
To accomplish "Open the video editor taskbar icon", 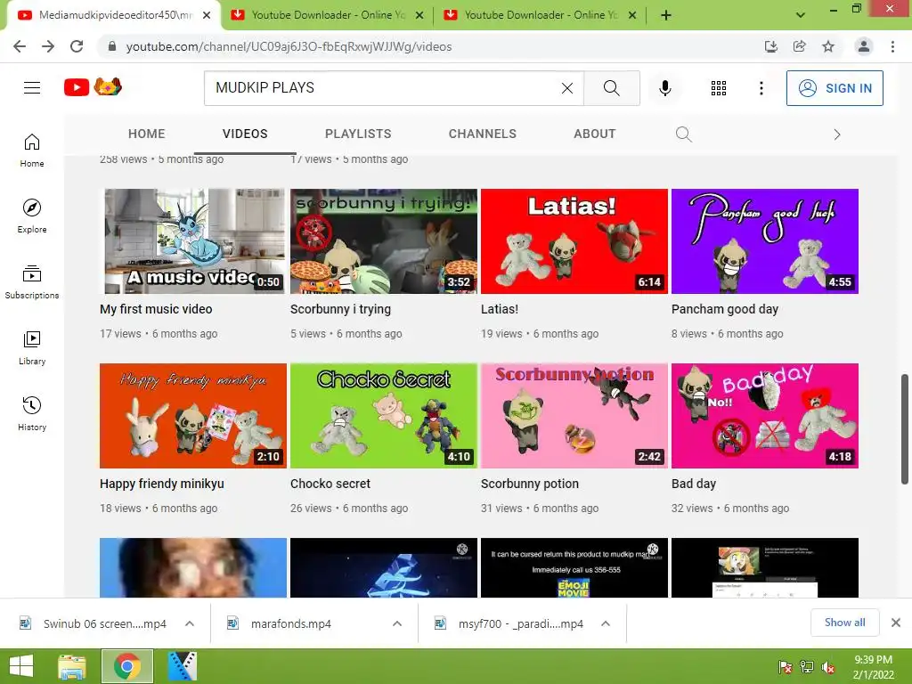I will [x=182, y=666].
